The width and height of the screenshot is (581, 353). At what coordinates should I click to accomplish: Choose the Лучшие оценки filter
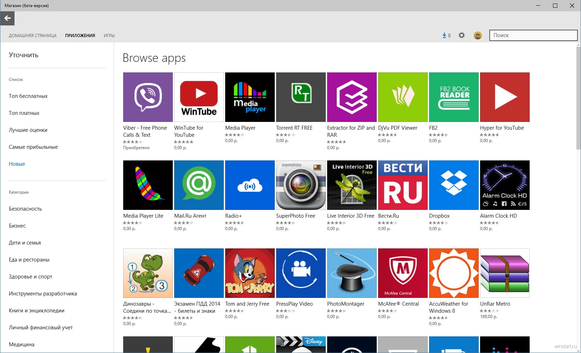point(28,130)
